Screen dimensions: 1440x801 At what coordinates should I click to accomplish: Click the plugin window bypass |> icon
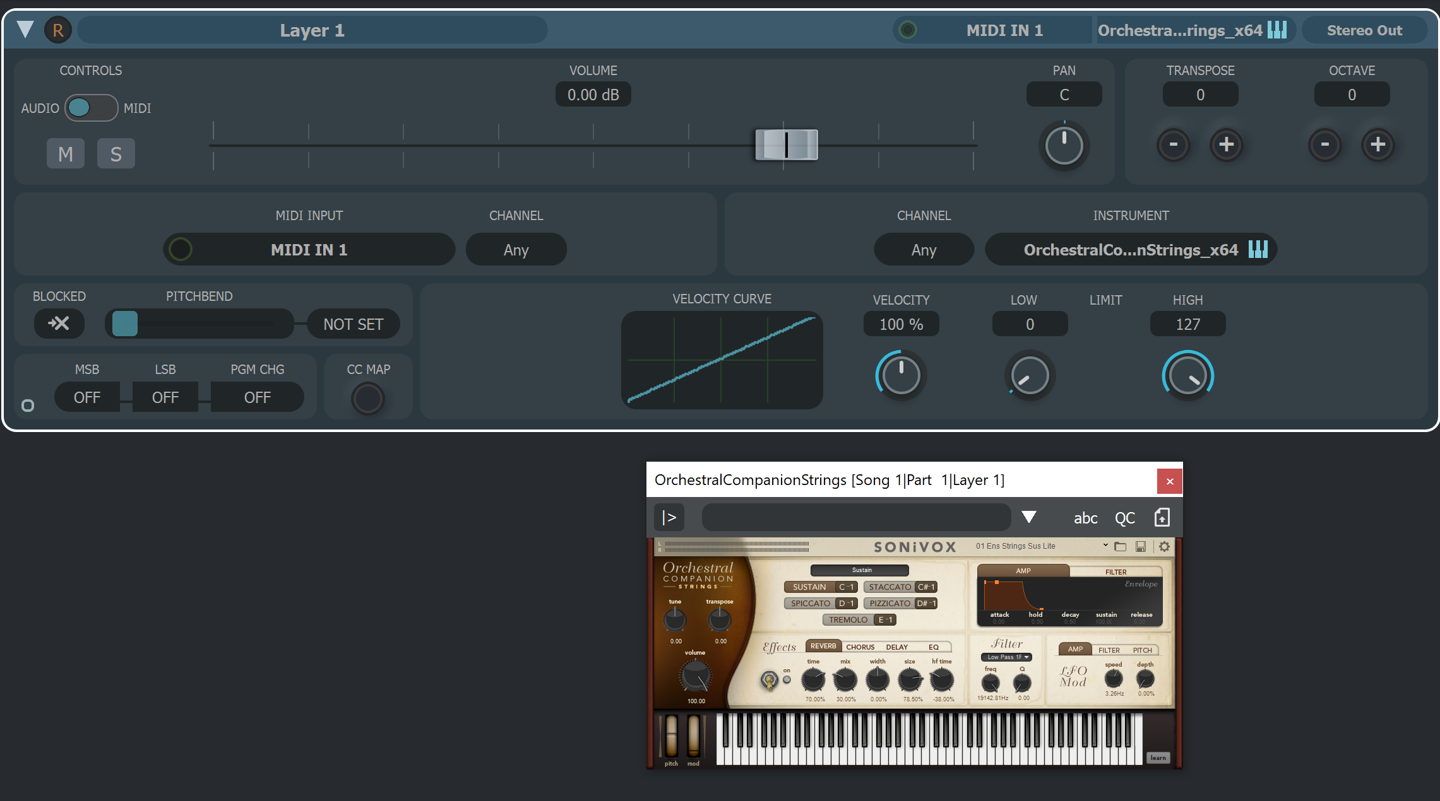click(669, 518)
